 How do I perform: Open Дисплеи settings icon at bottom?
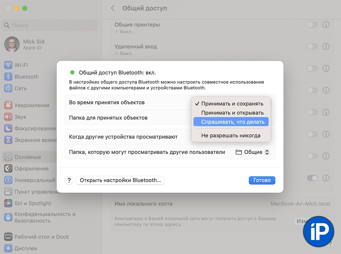click(8, 248)
